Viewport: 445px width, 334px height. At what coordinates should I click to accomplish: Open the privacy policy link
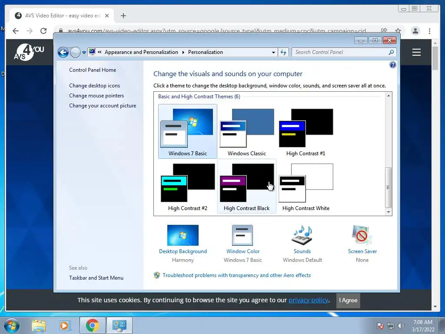pyautogui.click(x=308, y=300)
